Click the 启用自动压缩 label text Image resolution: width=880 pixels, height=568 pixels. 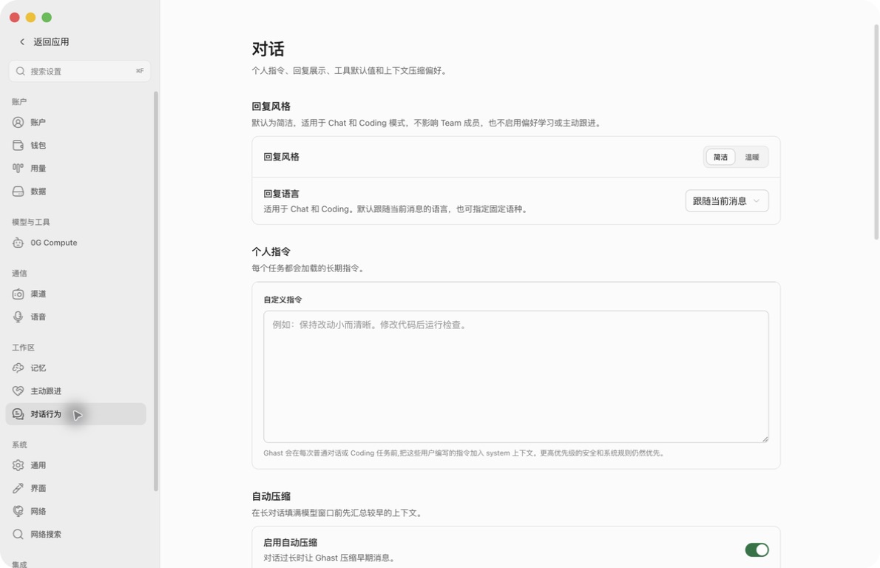[290, 543]
